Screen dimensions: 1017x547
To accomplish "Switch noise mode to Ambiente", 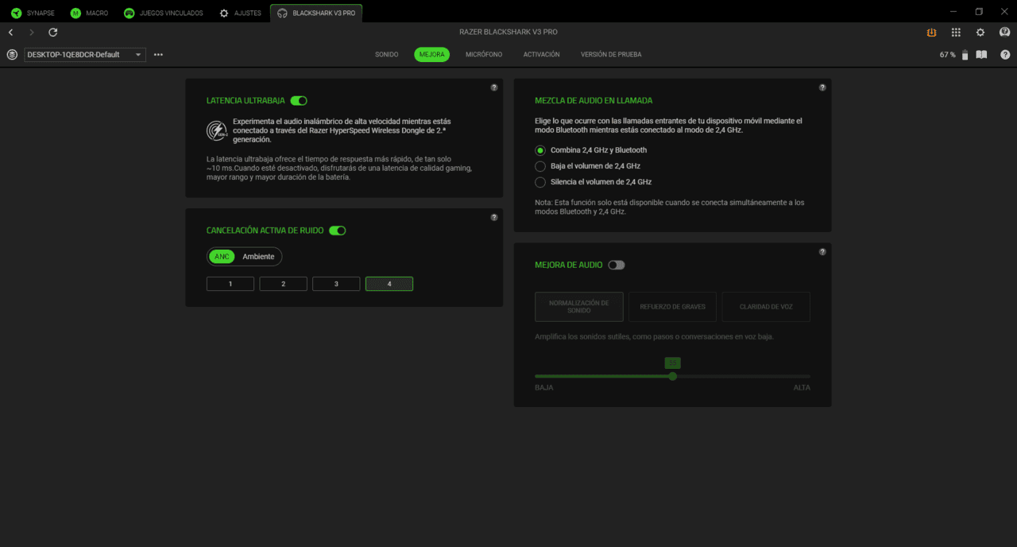I will (x=258, y=257).
